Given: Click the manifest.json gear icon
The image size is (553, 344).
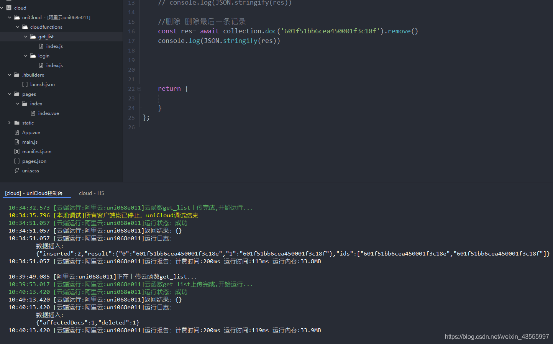Looking at the screenshot, I should (17, 151).
